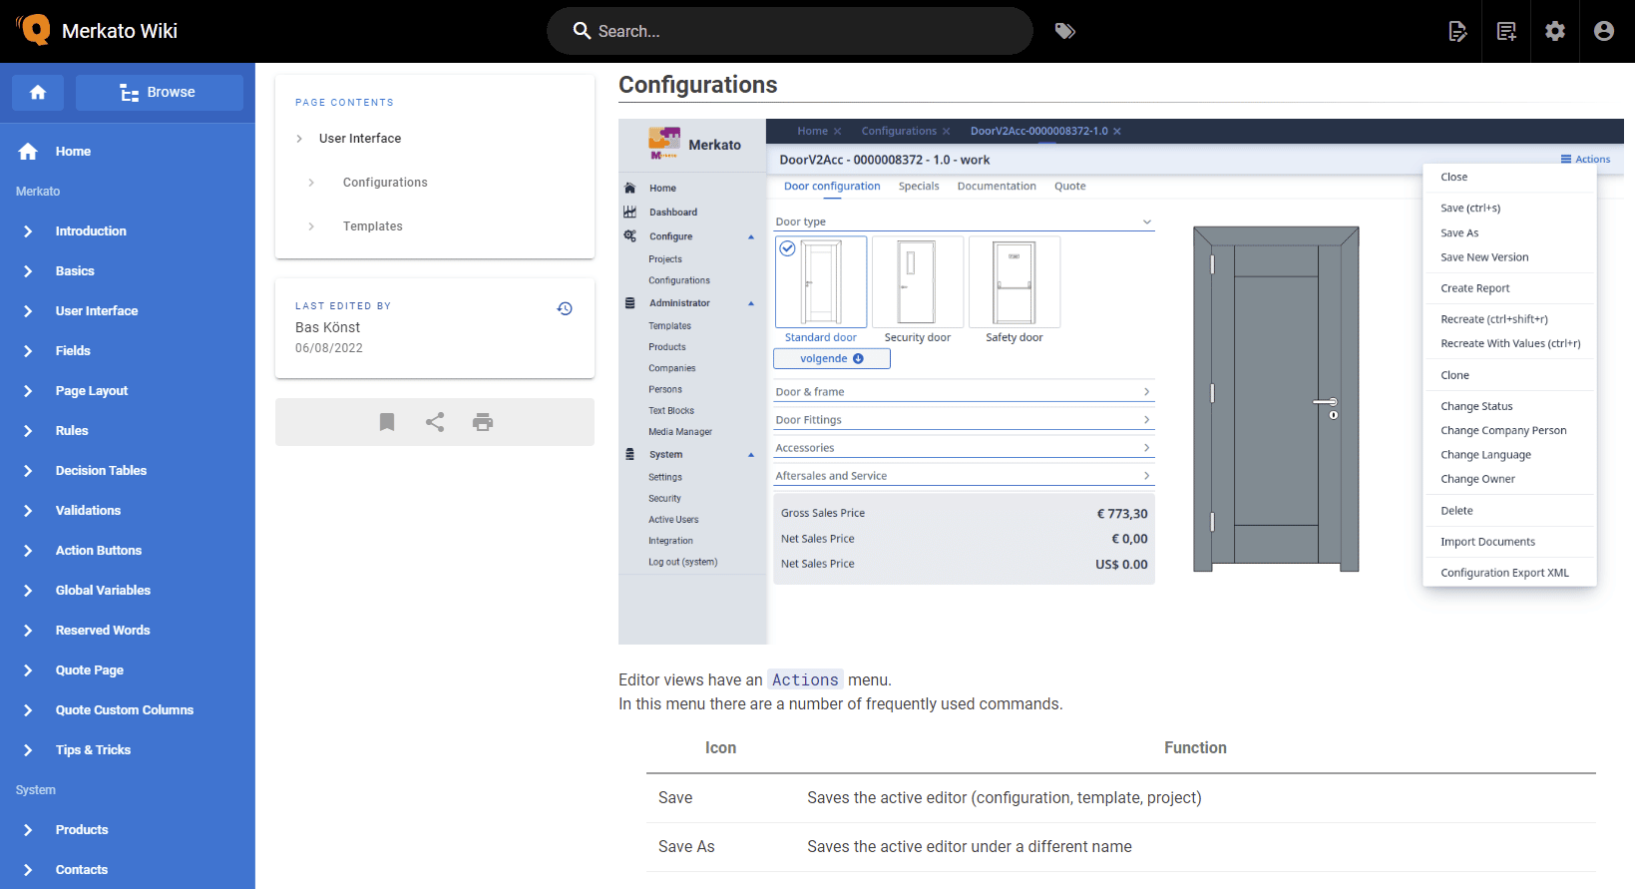
Task: Open Global Variables in sidebar
Action: tap(128, 591)
